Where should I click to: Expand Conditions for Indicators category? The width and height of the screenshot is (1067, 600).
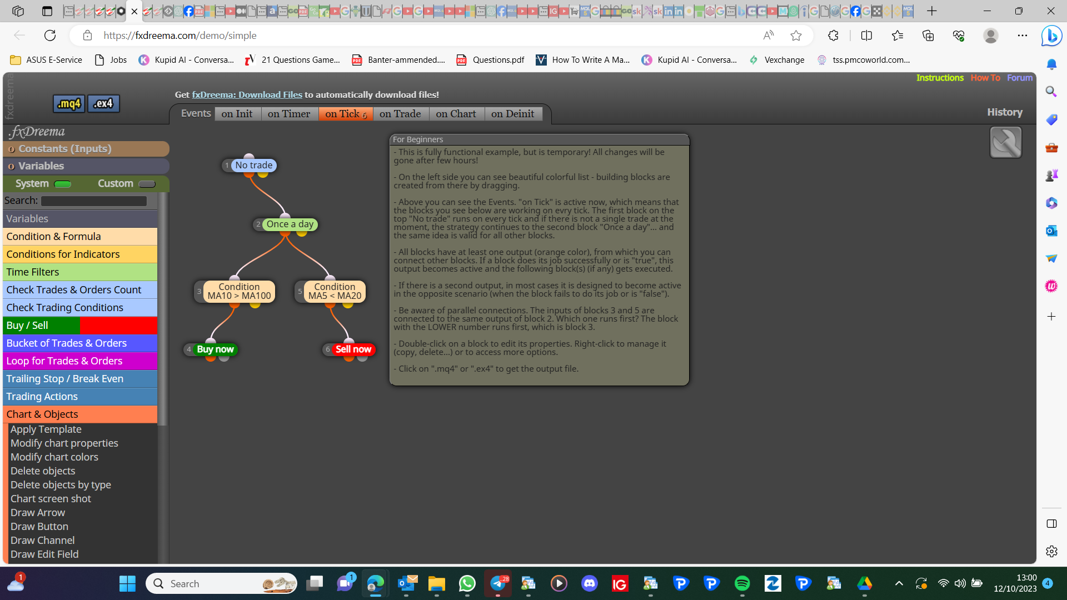click(x=80, y=254)
